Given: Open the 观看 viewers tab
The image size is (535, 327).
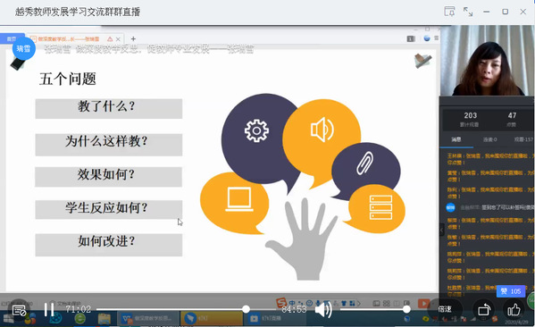Looking at the screenshot, I should click(x=523, y=139).
